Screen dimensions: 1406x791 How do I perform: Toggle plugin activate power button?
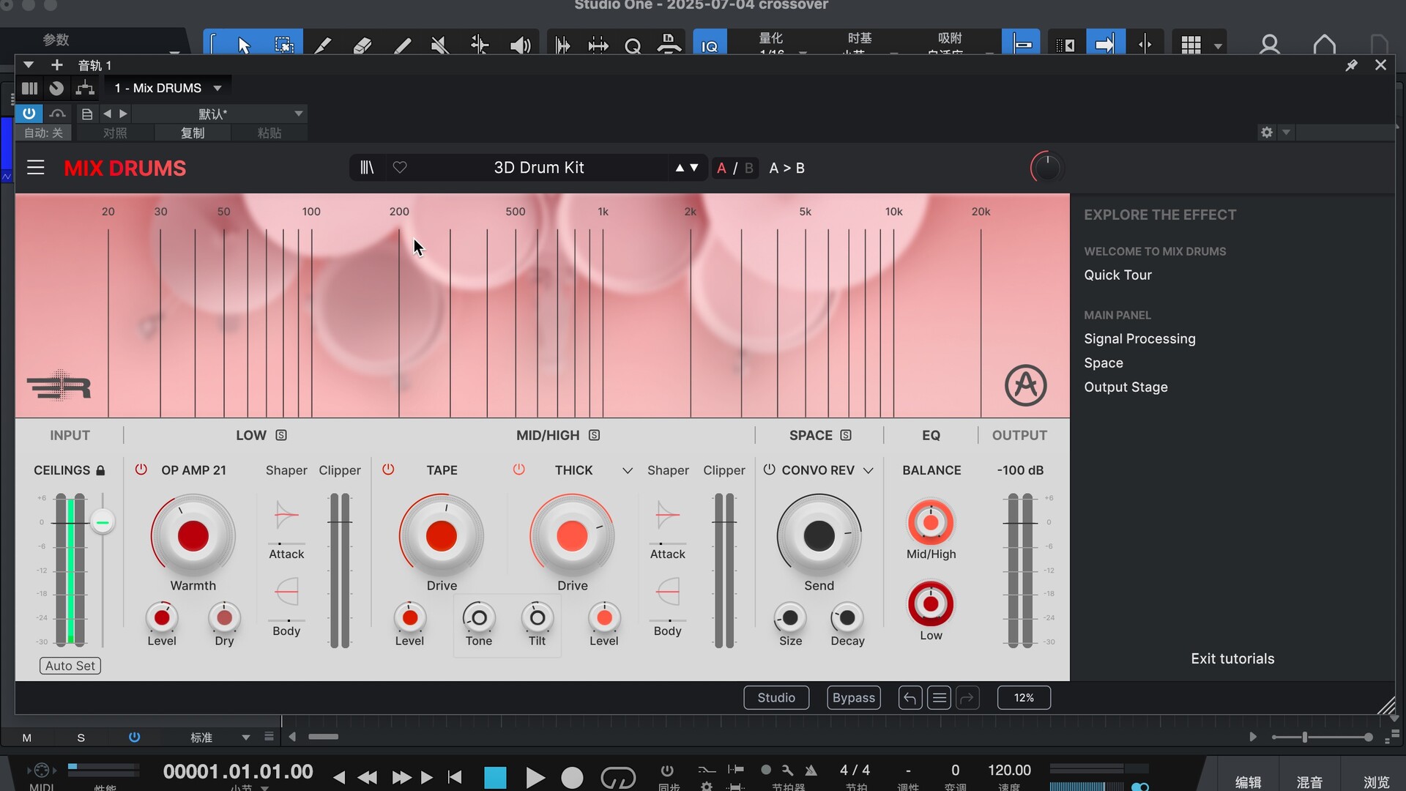click(x=29, y=114)
